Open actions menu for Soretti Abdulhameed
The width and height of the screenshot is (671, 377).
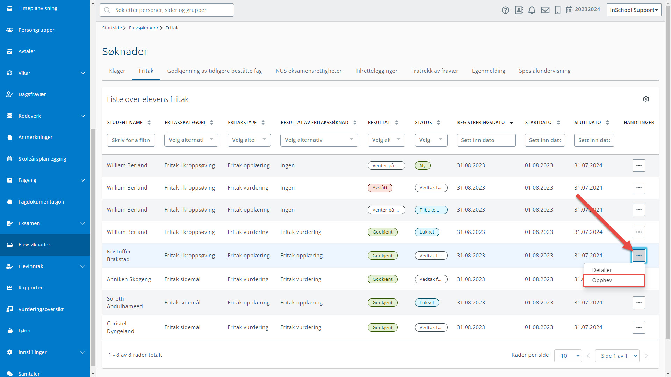pyautogui.click(x=638, y=303)
